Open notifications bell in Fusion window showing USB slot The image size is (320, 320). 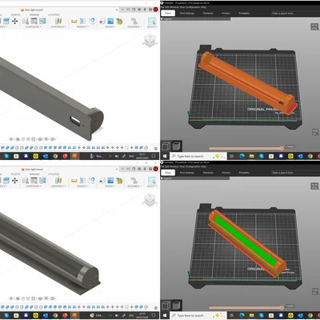pyautogui.click(x=145, y=10)
